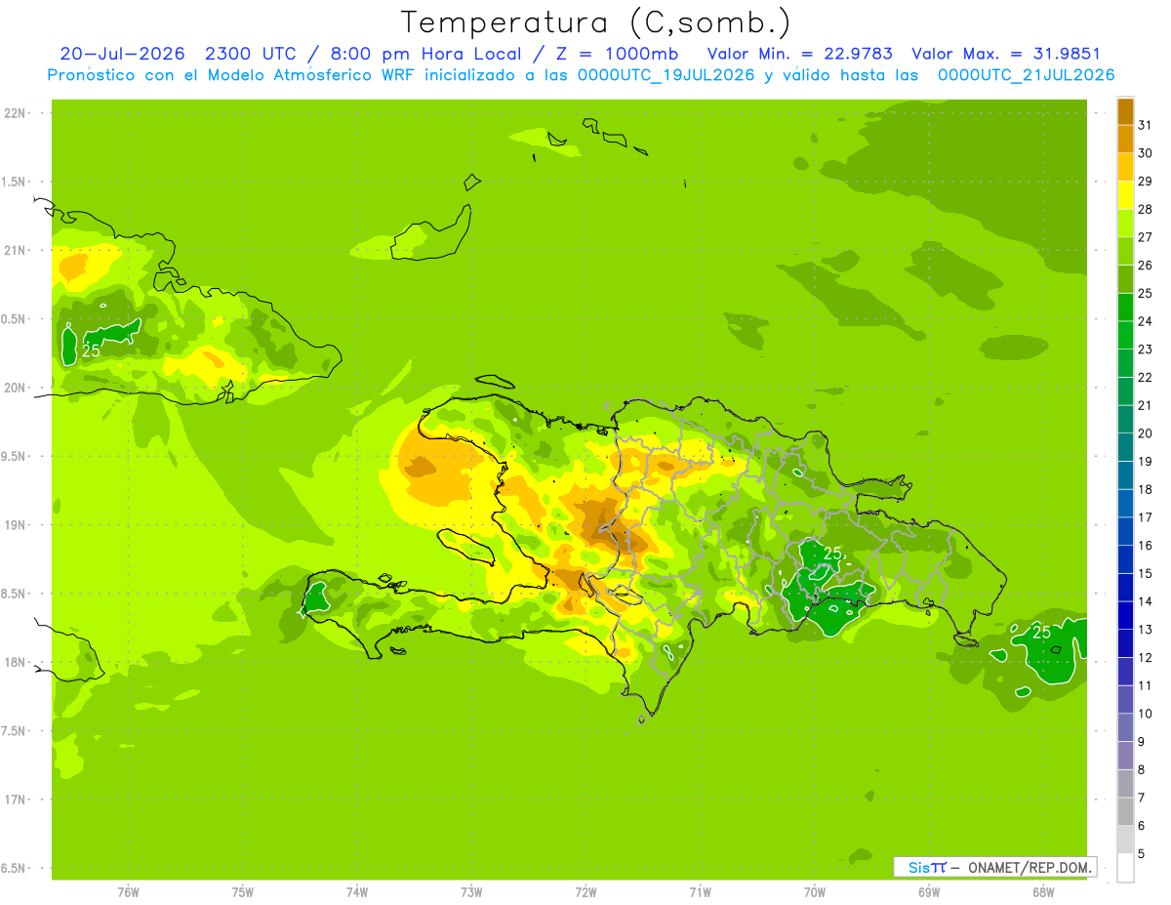The width and height of the screenshot is (1171, 905).
Task: Pick the legend swatch between 26 and 27
Action: [1125, 250]
